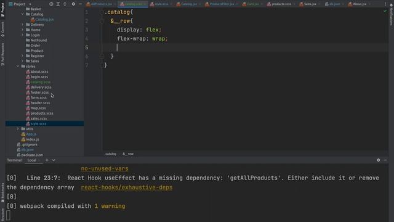
Task: Switch to the db.json editor tab
Action: (334, 4)
